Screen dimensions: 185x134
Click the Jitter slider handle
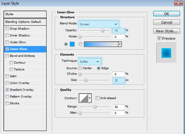pyautogui.click(x=80, y=113)
